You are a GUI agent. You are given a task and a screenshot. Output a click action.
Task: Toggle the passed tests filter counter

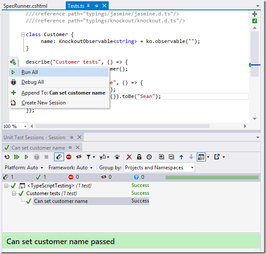coord(41,177)
